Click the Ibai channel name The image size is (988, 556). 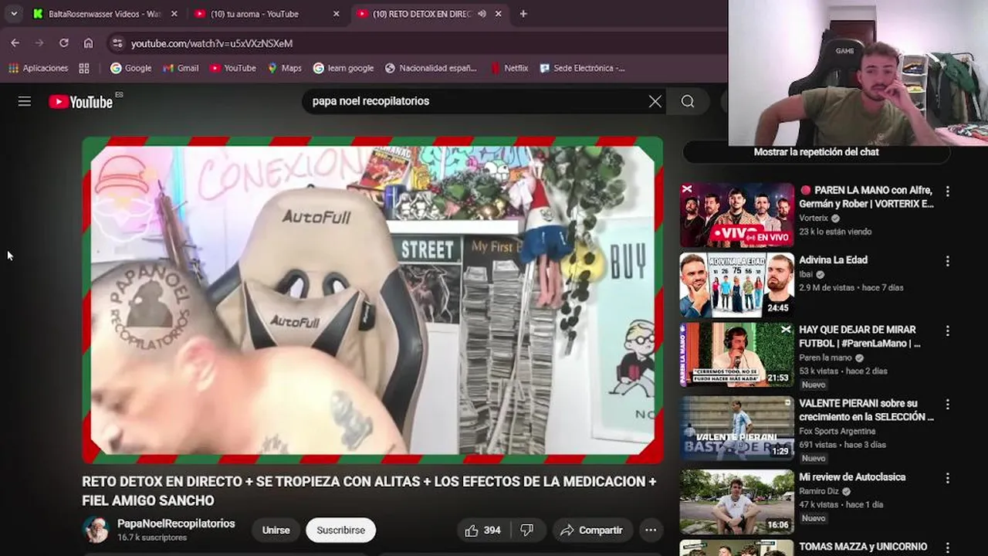point(806,274)
